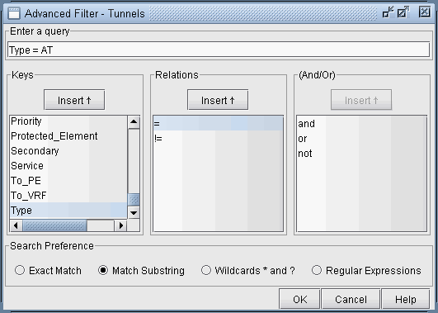
Task: Click the OK button
Action: tap(299, 299)
